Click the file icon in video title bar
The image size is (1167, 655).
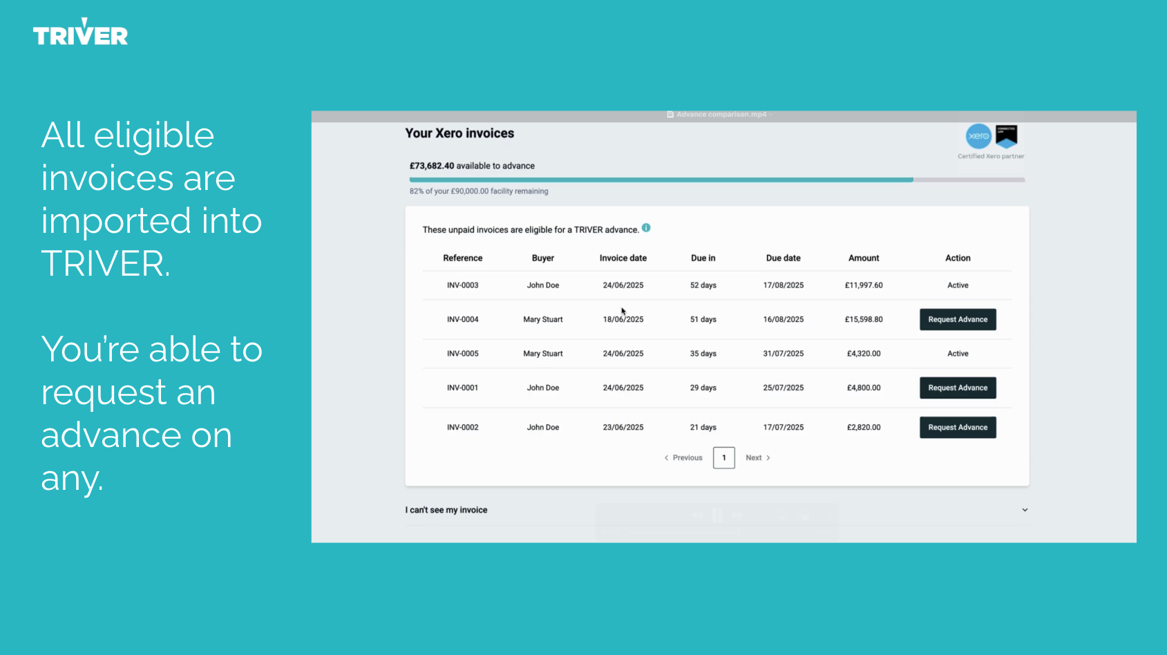[670, 115]
